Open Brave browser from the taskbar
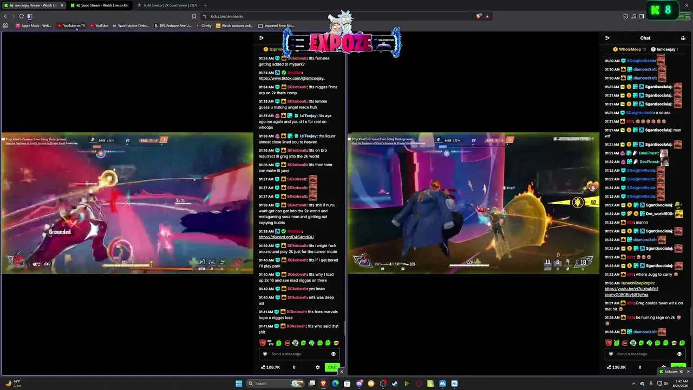This screenshot has width=693, height=390. coord(324,383)
